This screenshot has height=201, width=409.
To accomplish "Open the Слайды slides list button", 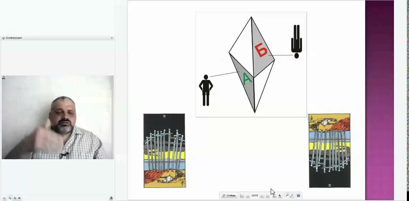I will point(229,196).
